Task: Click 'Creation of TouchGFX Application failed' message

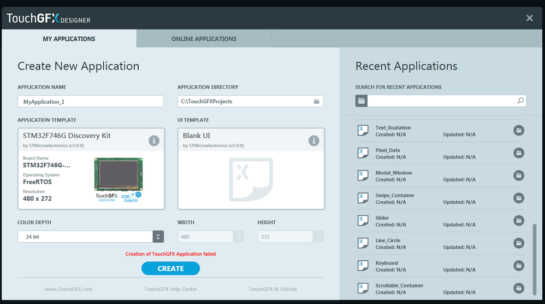Action: coord(171,254)
